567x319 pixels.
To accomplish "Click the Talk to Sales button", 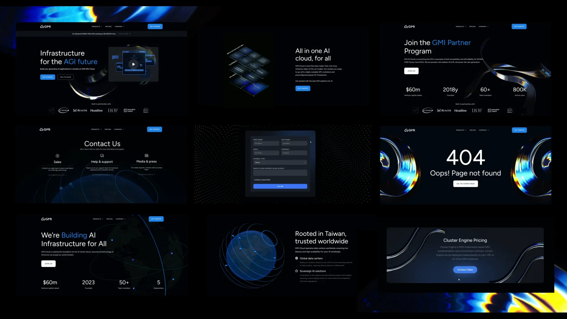I will [66, 77].
